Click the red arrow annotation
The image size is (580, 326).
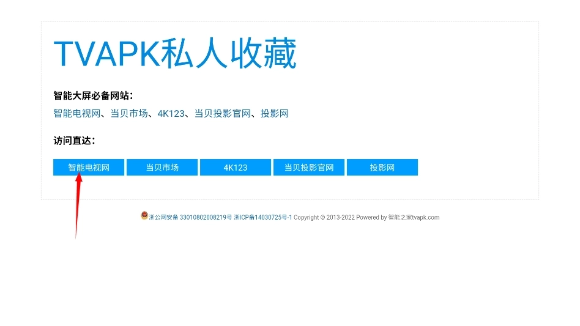point(78,202)
